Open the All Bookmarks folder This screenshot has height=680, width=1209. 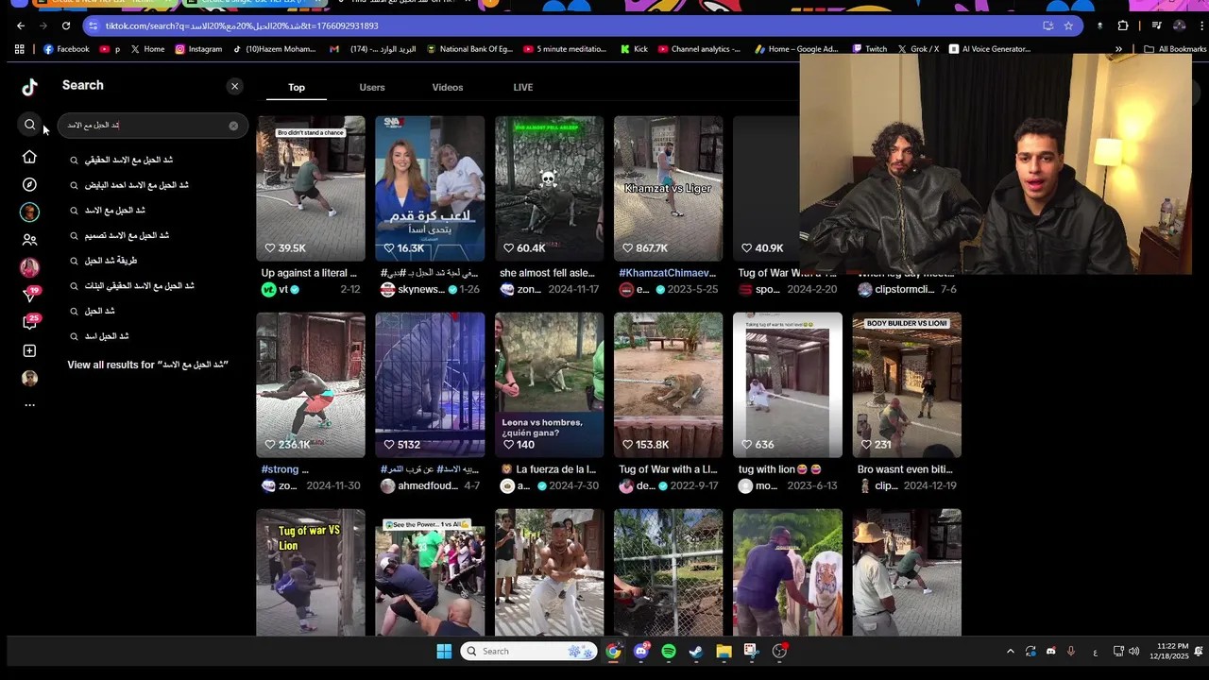[x=1175, y=49]
